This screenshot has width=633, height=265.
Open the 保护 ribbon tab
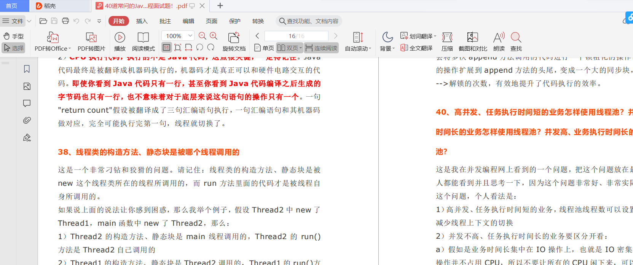[235, 21]
